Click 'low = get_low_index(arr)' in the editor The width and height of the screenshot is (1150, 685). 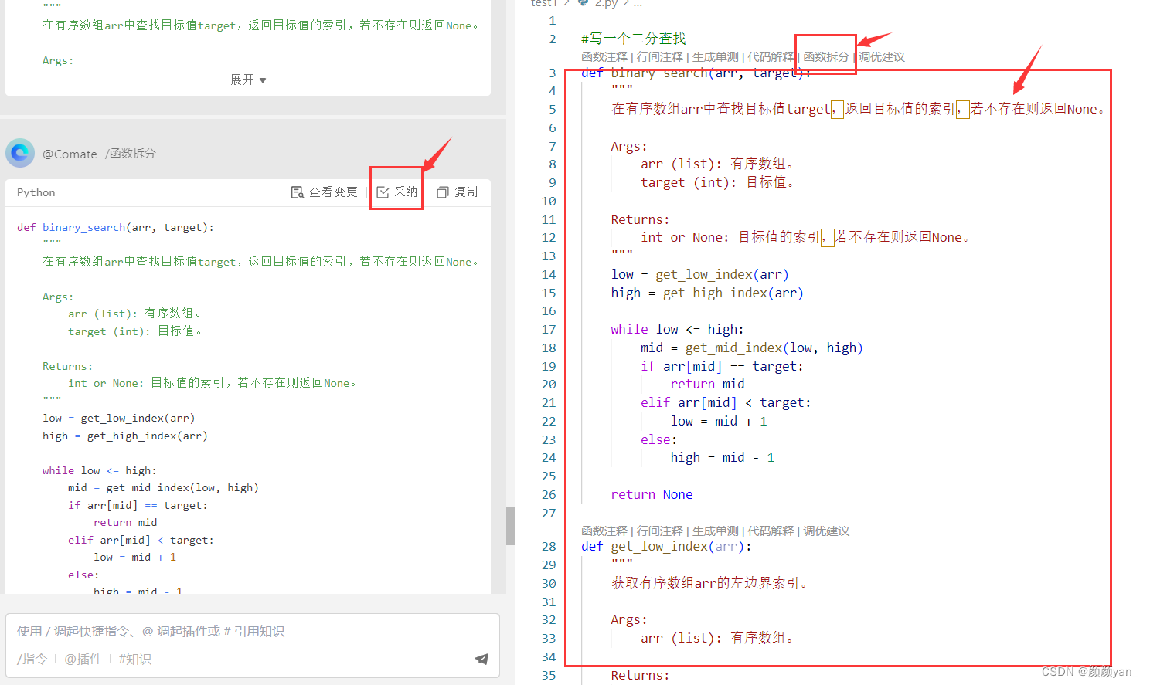699,274
